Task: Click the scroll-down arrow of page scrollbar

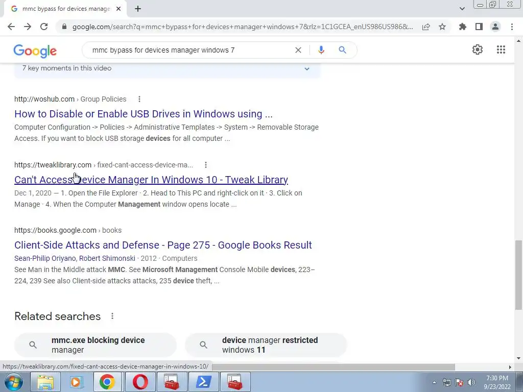Action: pos(518,359)
